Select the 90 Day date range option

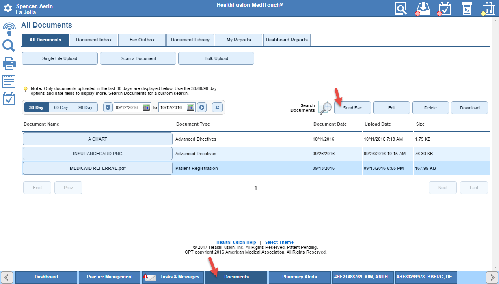click(85, 107)
